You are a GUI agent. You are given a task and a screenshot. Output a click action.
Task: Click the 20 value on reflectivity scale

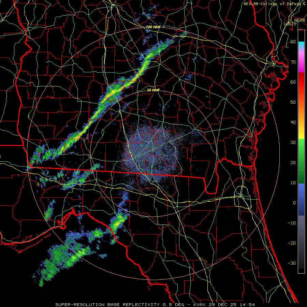point(293,162)
